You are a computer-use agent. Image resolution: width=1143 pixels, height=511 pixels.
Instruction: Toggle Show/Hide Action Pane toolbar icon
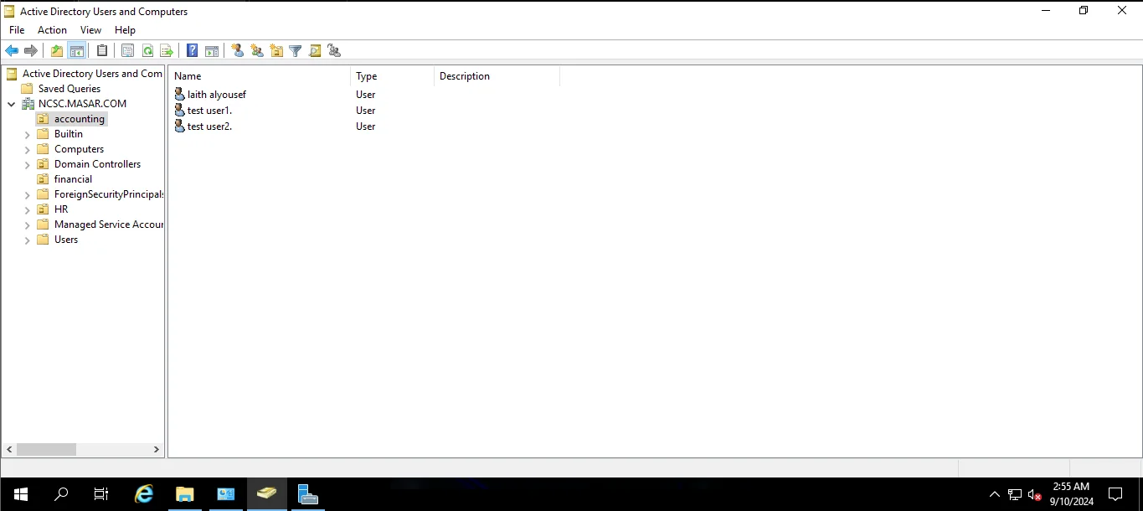tap(212, 51)
